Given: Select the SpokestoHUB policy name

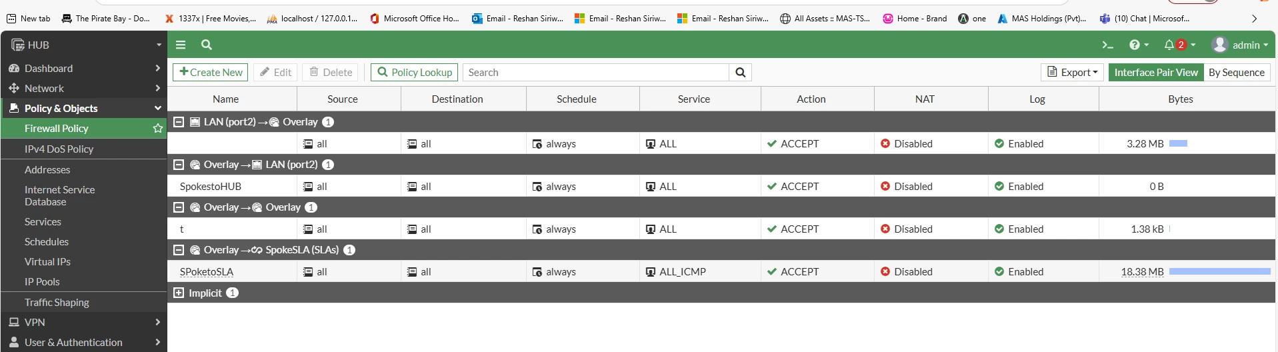Looking at the screenshot, I should 211,186.
